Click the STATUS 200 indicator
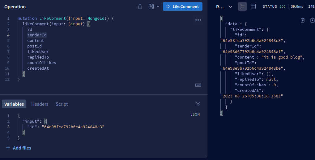The width and height of the screenshot is (315, 160). pyautogui.click(x=274, y=6)
